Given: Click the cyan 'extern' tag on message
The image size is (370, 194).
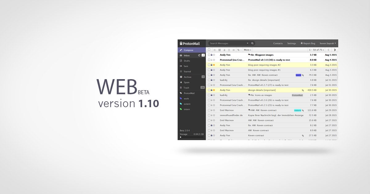Looking at the screenshot, I should pyautogui.click(x=298, y=110).
